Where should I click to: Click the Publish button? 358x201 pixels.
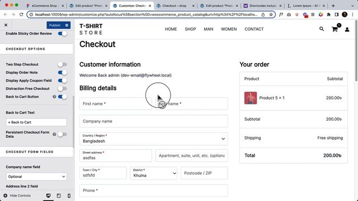point(55,25)
